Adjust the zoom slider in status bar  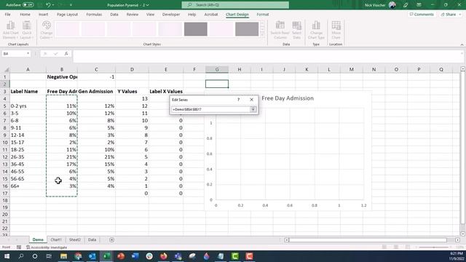(434, 247)
